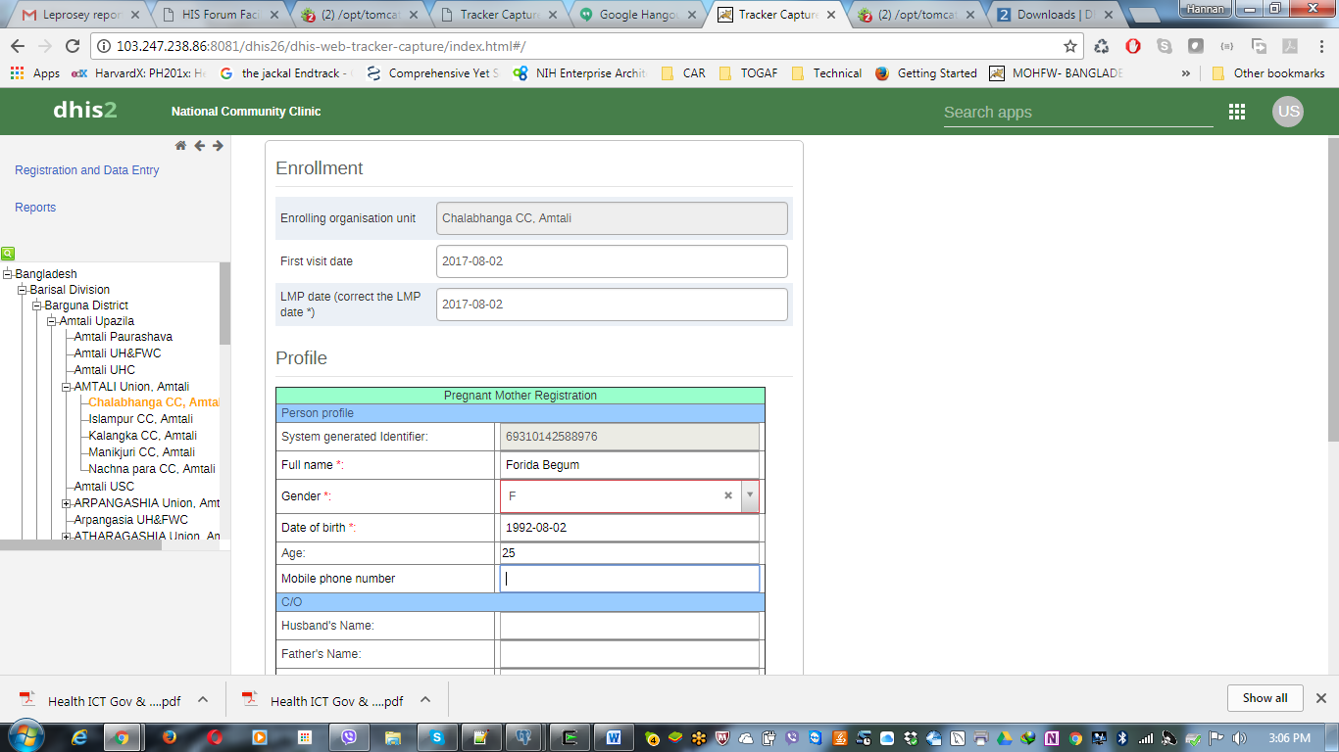The image size is (1339, 752).
Task: Clear the Gender field with the x
Action: 728,496
